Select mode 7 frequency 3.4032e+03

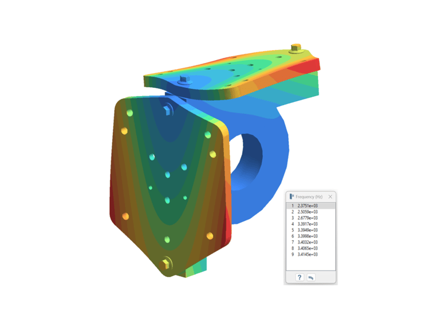[311, 242]
